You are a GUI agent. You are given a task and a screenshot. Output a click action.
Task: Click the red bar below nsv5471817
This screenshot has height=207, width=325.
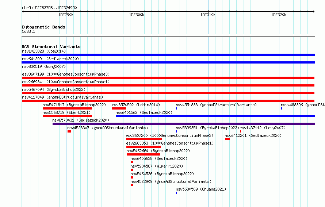coord(67,108)
